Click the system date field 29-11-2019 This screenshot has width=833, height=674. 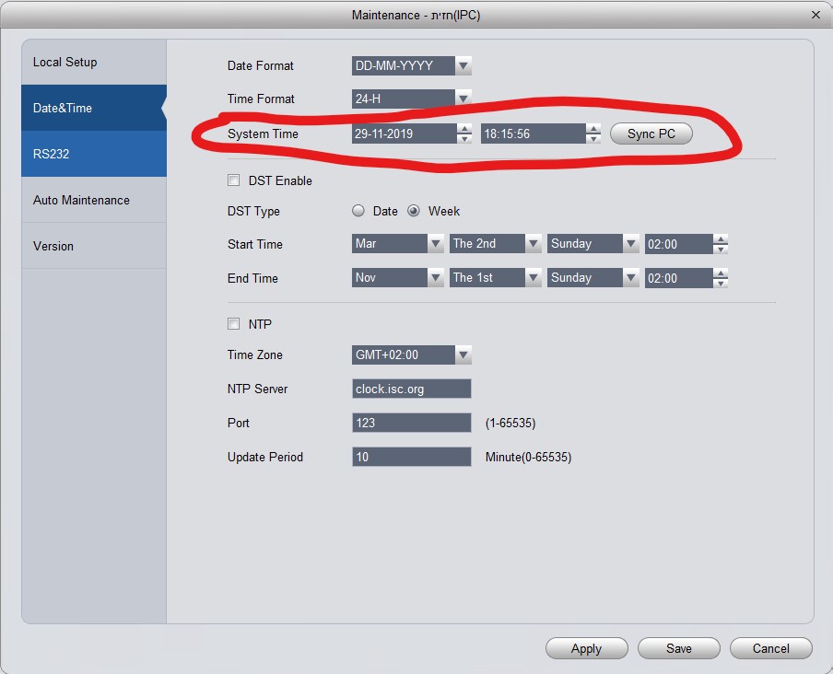tap(405, 134)
